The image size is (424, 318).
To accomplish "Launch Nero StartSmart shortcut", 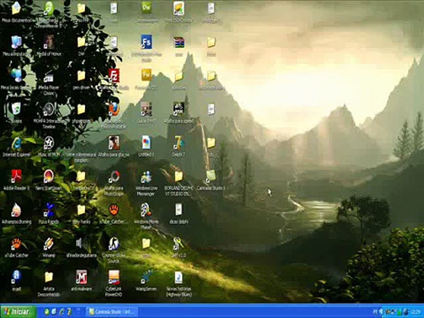I will click(49, 176).
